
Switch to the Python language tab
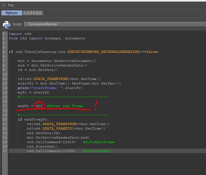(x=11, y=13)
